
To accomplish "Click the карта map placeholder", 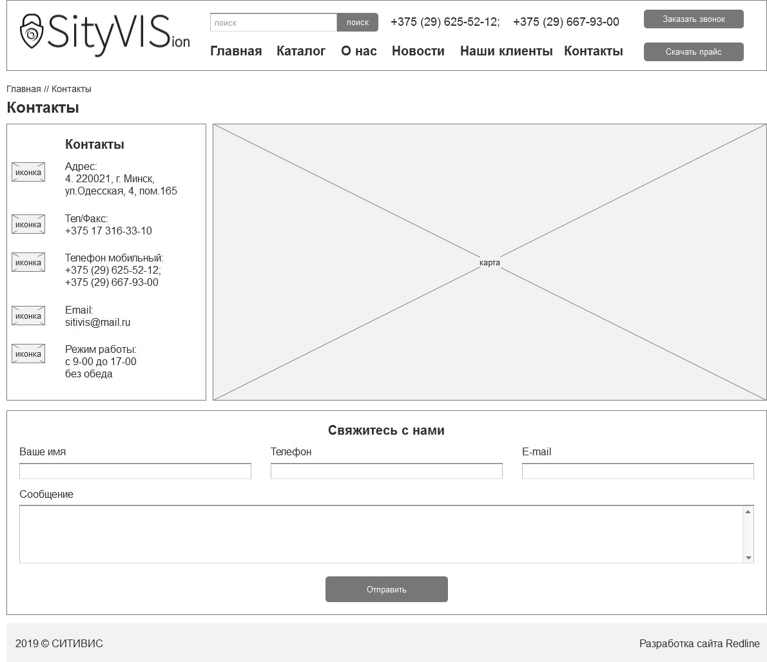I will click(x=489, y=262).
